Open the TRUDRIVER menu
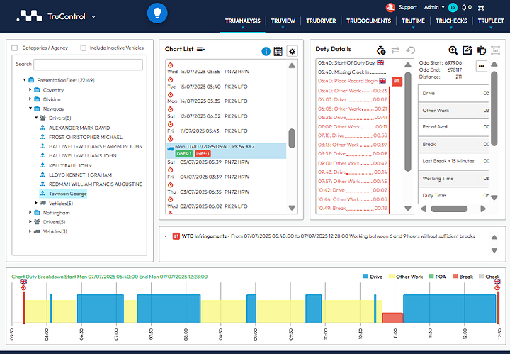 [x=321, y=21]
